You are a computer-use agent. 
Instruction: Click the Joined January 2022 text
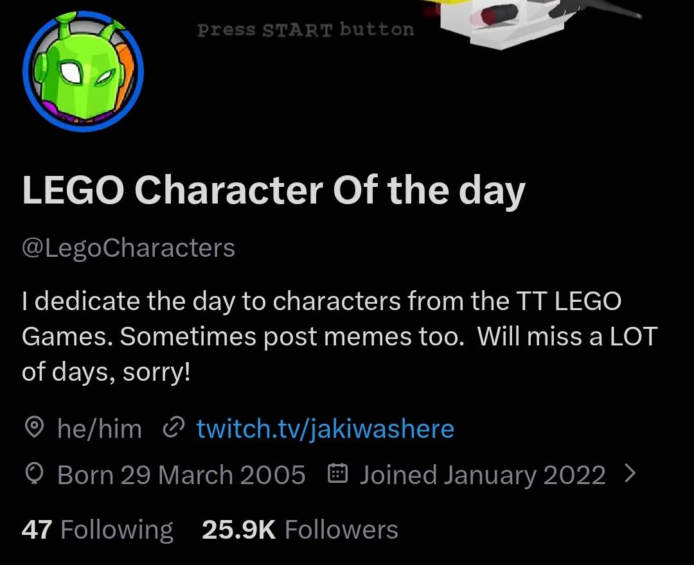tap(482, 475)
